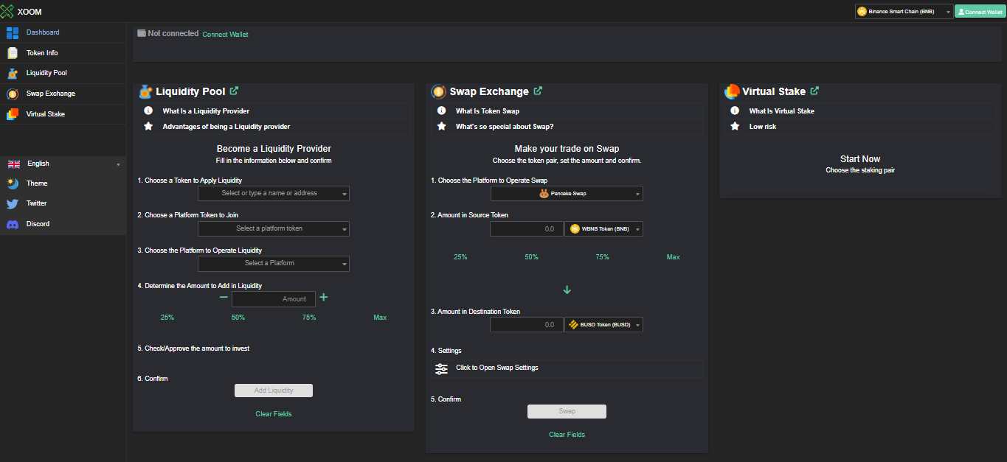Screen dimensions: 1007x462
Task: Click star icon beside What's so special about Swap?
Action: pos(441,126)
